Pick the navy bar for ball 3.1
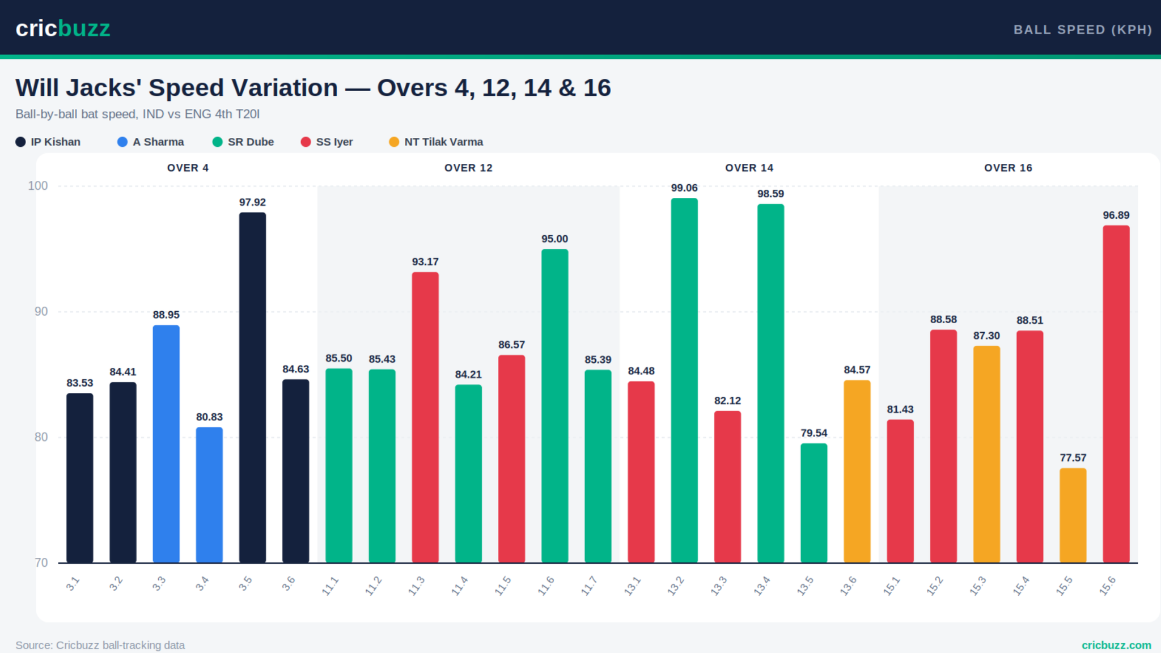Image resolution: width=1161 pixels, height=653 pixels. [80, 478]
